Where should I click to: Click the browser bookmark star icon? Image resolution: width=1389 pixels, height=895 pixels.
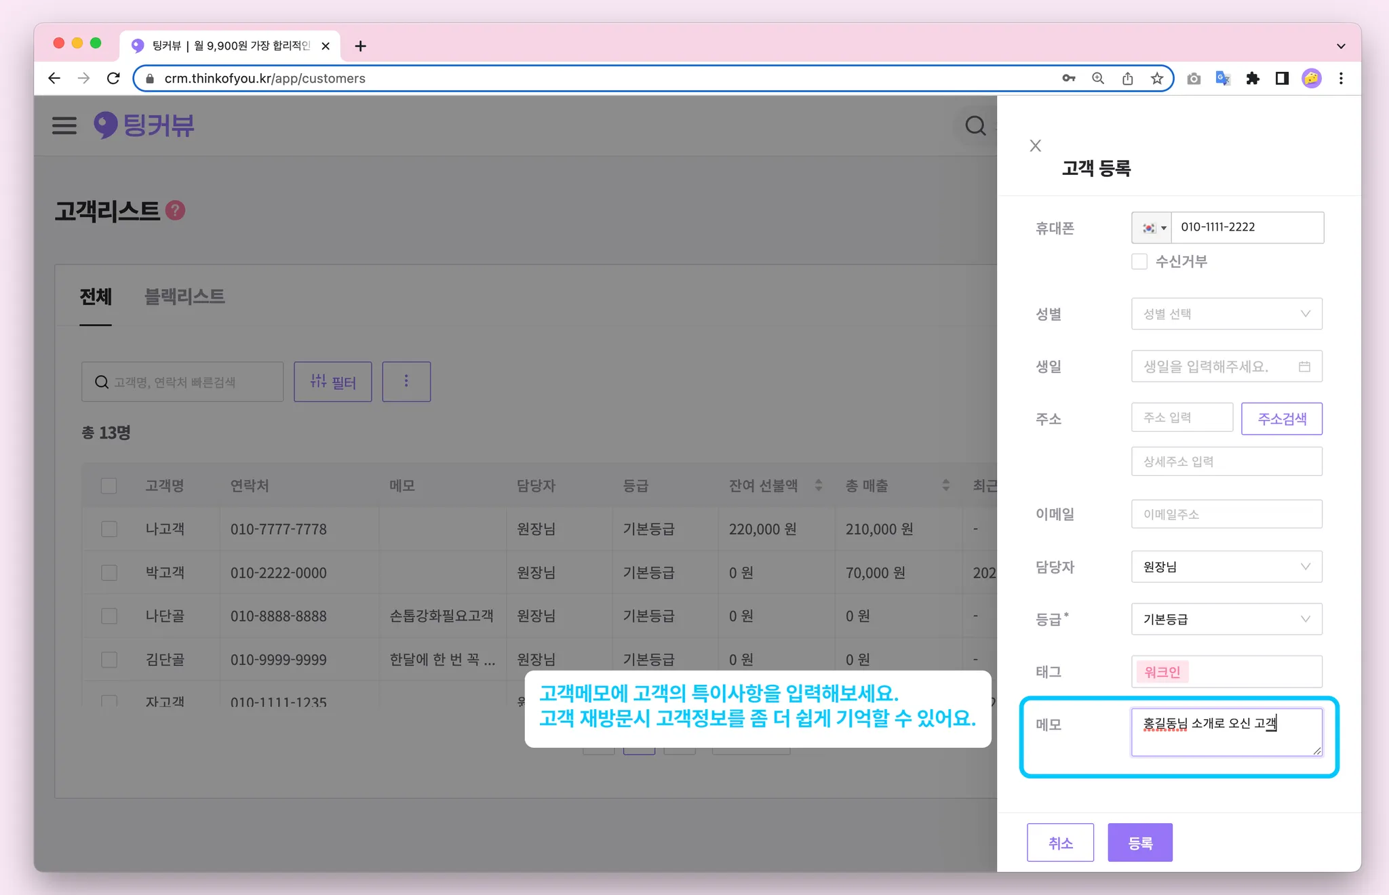pyautogui.click(x=1157, y=79)
